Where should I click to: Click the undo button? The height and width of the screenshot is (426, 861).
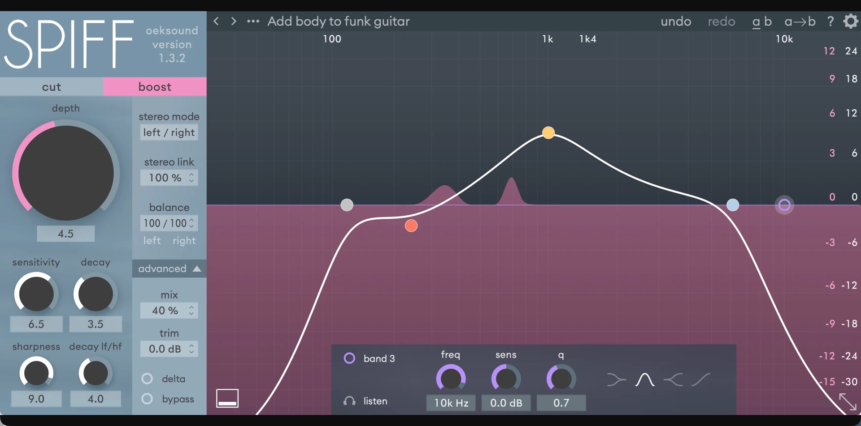click(676, 21)
